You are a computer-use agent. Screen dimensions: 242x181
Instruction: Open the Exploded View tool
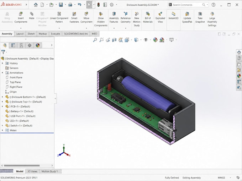click(x=160, y=17)
